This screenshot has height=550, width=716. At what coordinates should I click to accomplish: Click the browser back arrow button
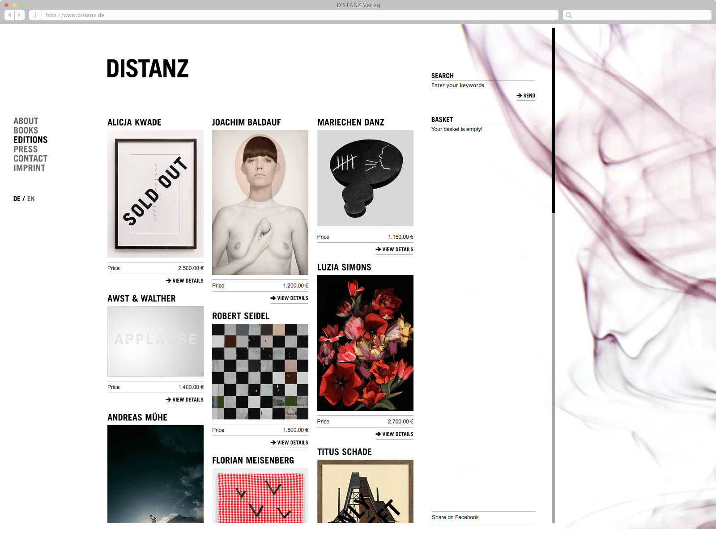(x=9, y=15)
